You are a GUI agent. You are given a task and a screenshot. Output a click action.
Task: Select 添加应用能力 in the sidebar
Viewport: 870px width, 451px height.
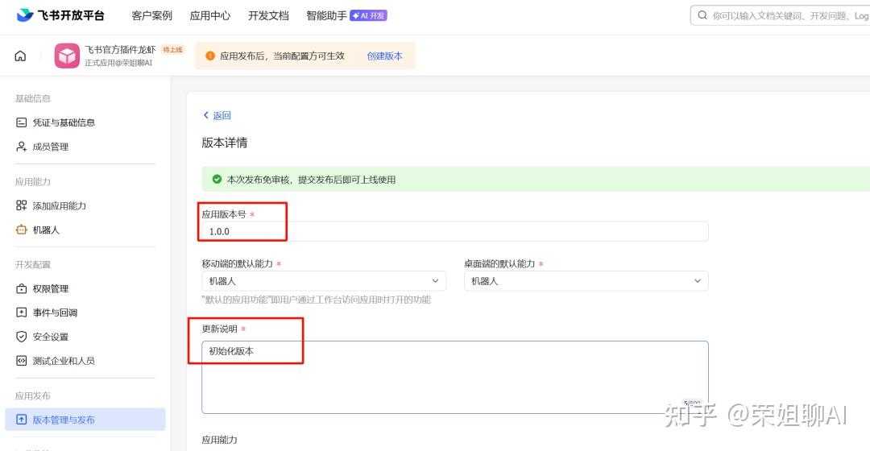point(59,205)
